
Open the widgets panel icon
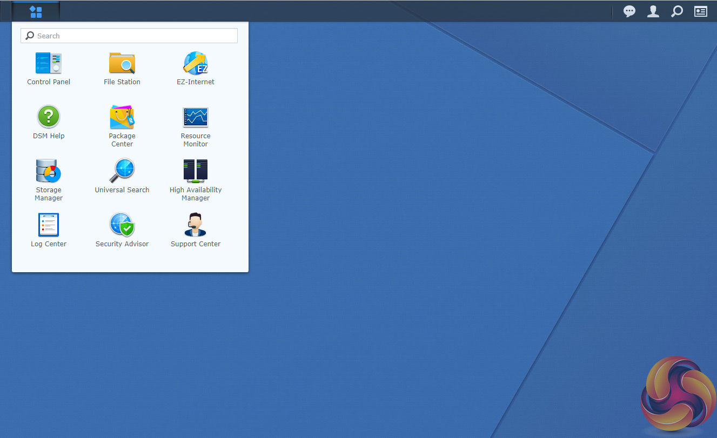[701, 11]
